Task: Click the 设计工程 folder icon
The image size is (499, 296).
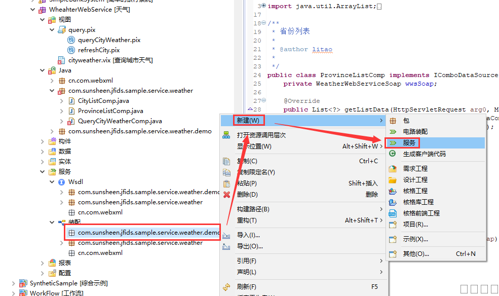Action: [393, 180]
